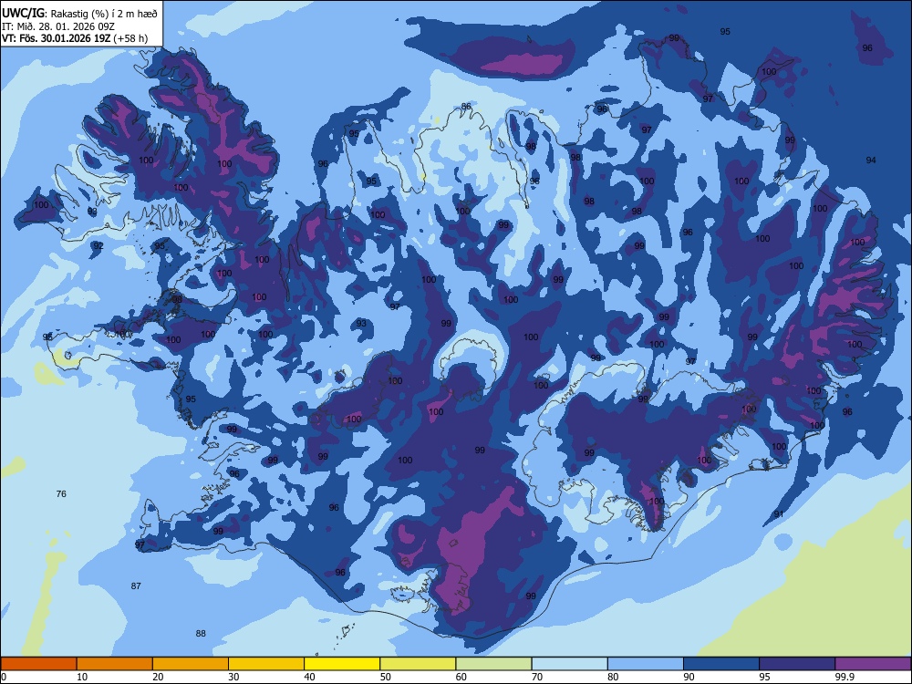Click the 0-10 dark orange legend swatch
Screen dimensions: 912x684
coord(38,664)
